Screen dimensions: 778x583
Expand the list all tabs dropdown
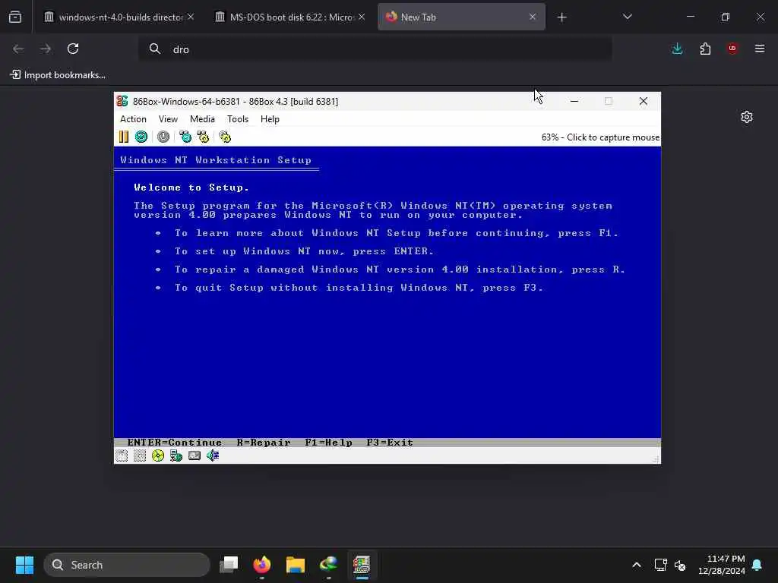[627, 17]
